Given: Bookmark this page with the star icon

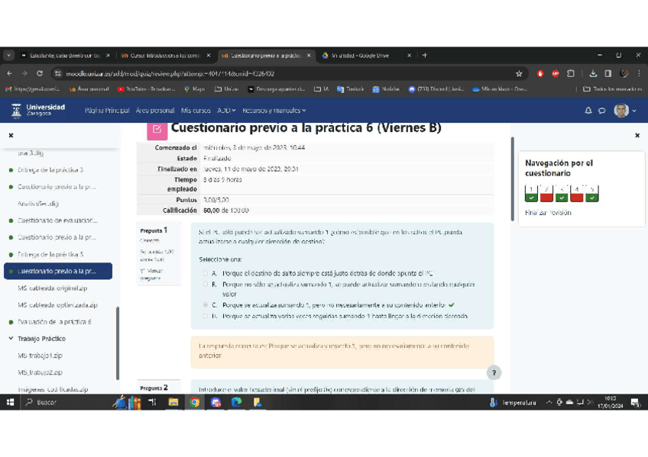Looking at the screenshot, I should coord(519,73).
